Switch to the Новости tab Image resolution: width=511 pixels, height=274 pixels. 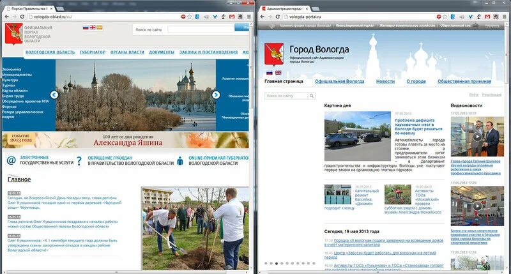click(x=385, y=82)
